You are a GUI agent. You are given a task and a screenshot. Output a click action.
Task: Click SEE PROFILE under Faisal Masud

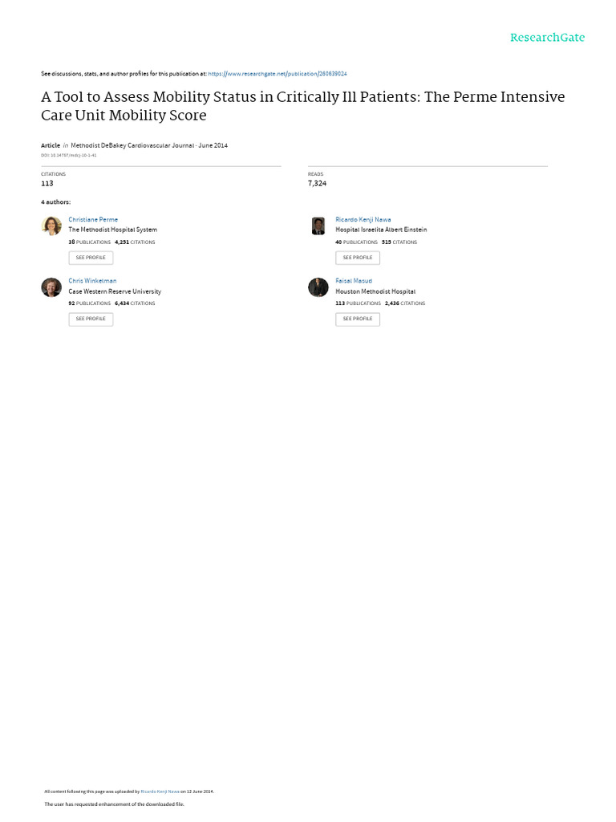(358, 319)
